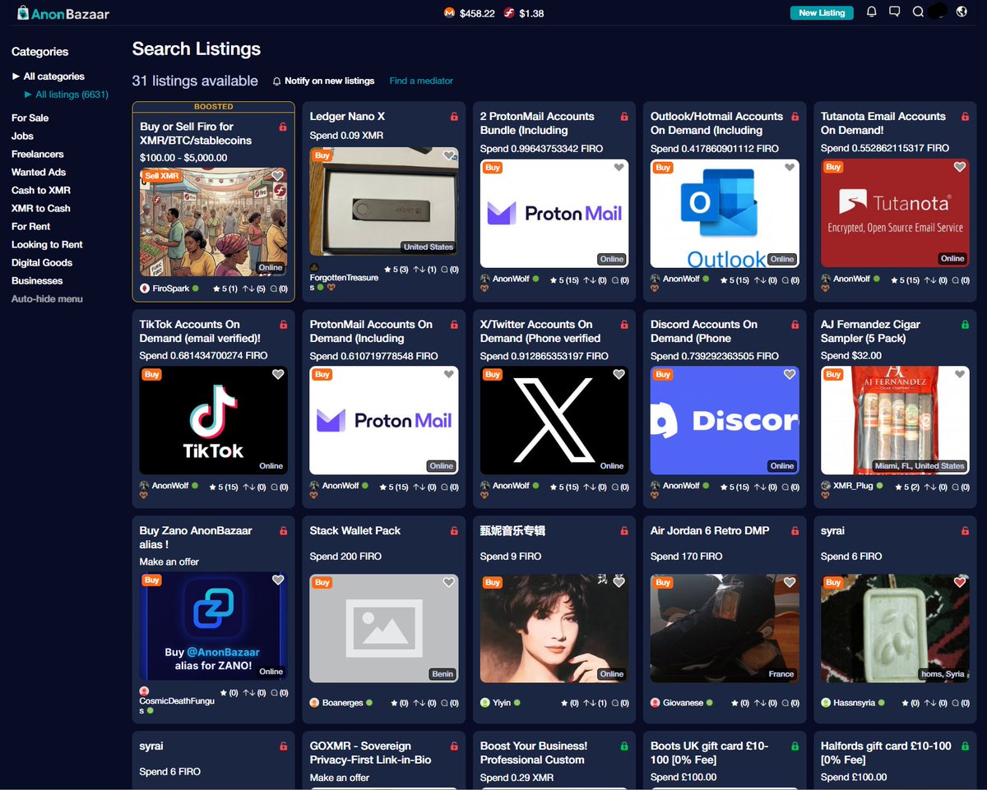Open search using the magnifier icon
Screen dimensions: 987x790
coord(918,12)
